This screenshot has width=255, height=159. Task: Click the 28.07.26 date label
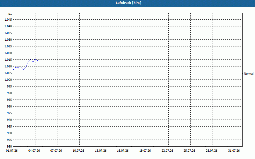[212, 151]
